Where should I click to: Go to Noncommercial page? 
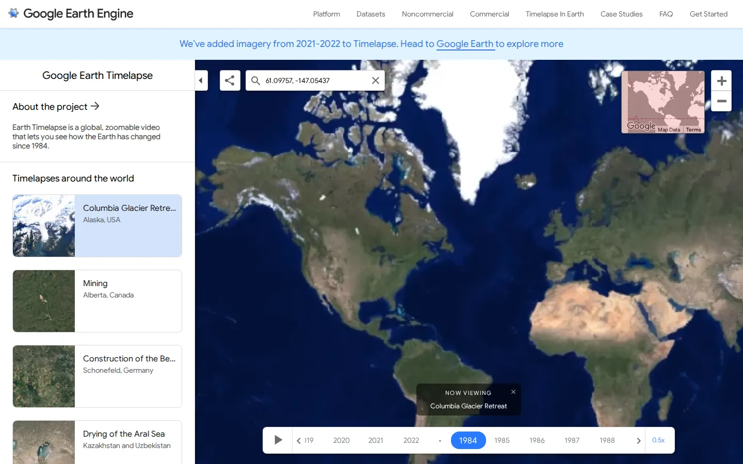428,14
